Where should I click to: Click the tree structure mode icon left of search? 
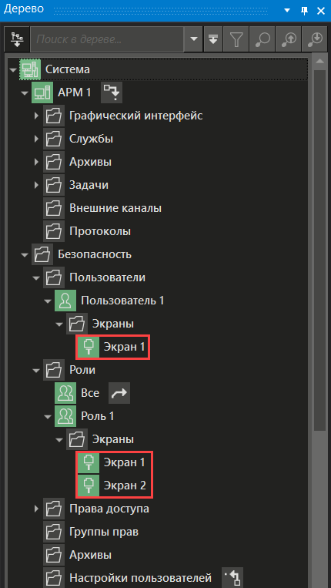click(16, 39)
